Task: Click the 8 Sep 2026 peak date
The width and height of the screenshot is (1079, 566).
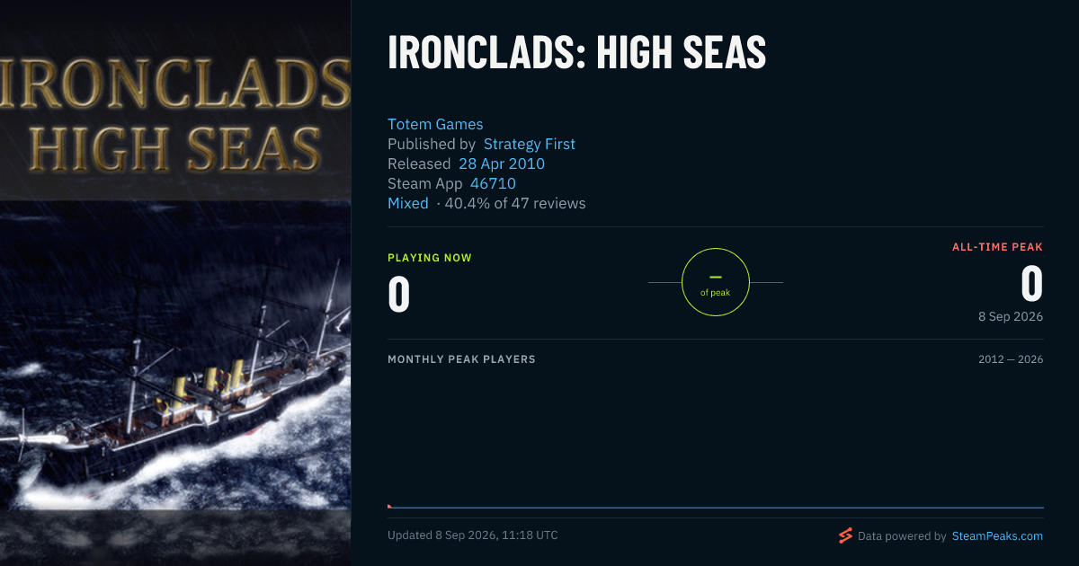Action: (x=1011, y=316)
